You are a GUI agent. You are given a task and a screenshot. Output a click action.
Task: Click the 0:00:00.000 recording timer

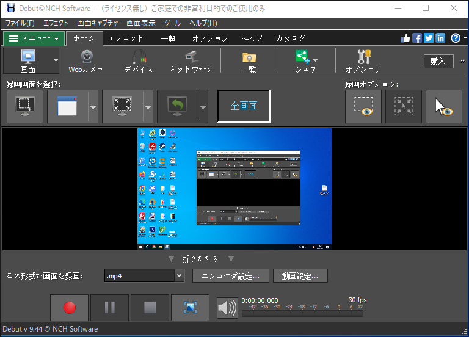point(260,300)
